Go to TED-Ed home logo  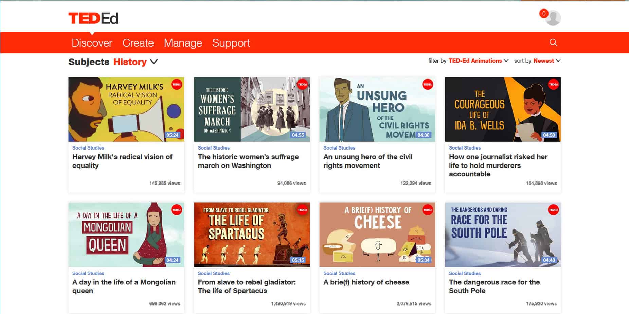click(93, 18)
